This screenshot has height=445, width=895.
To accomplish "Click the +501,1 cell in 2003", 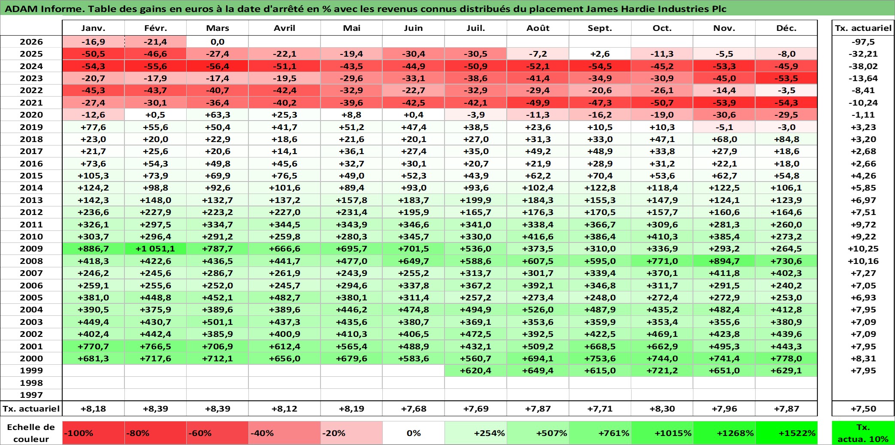I will pyautogui.click(x=218, y=322).
